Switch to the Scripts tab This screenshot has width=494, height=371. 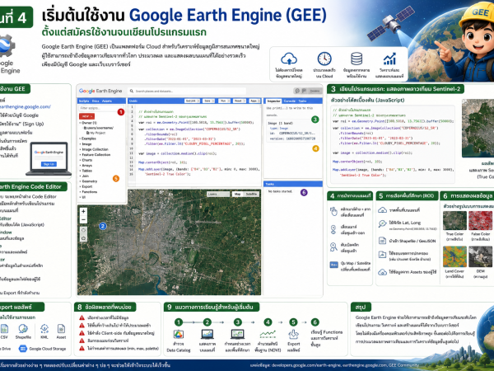tap(84, 101)
